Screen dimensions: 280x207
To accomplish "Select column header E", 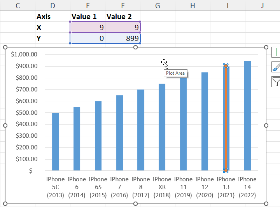I will point(87,5).
